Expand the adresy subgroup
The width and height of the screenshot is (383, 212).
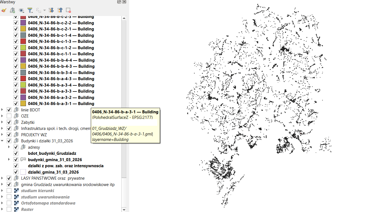click(9, 147)
